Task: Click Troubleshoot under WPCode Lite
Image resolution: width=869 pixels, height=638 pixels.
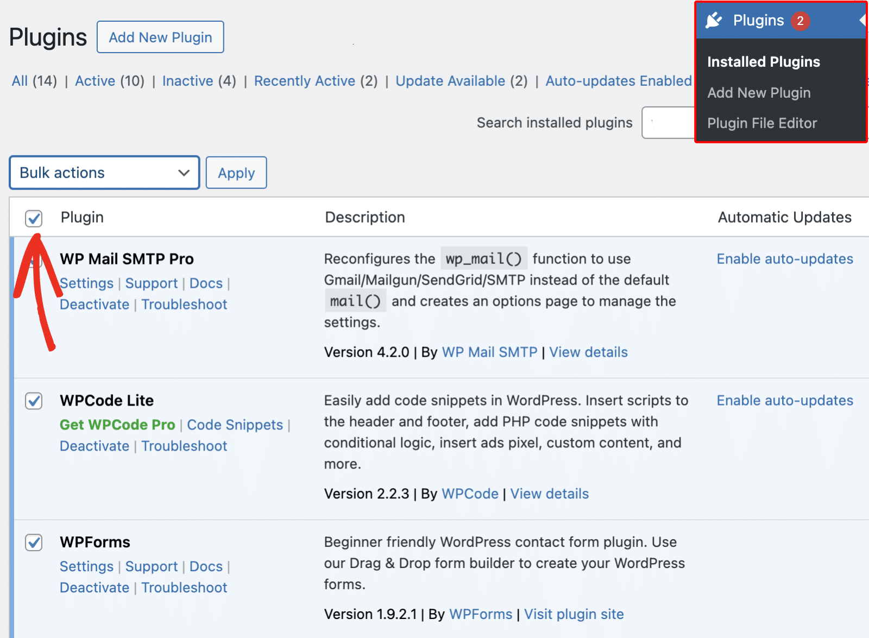Action: click(184, 446)
